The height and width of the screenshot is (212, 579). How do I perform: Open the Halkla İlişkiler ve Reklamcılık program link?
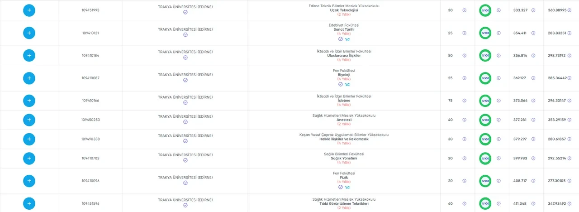(x=344, y=139)
